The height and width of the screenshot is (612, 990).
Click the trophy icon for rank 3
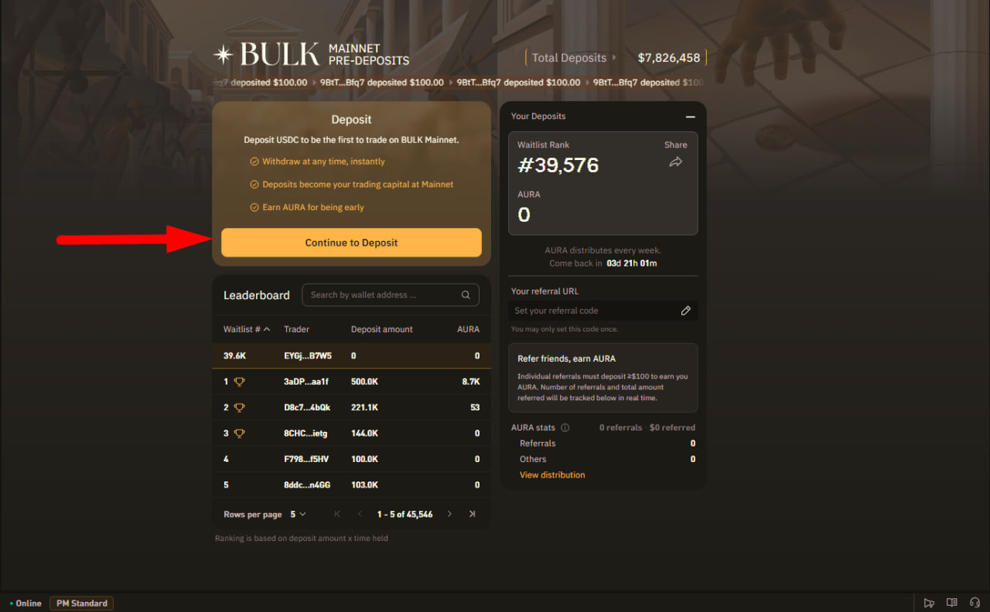[240, 433]
